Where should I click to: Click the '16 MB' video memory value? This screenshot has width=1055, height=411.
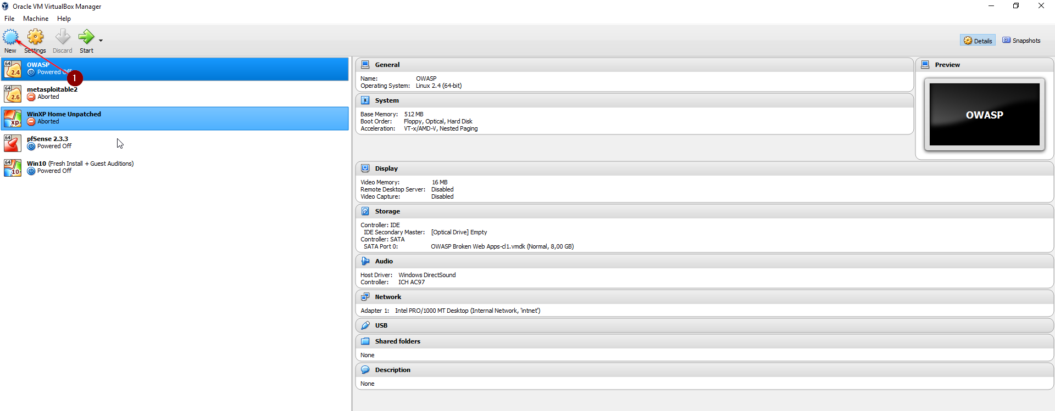coord(440,182)
